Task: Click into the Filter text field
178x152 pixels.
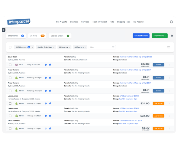Action: pyautogui.click(x=100, y=47)
